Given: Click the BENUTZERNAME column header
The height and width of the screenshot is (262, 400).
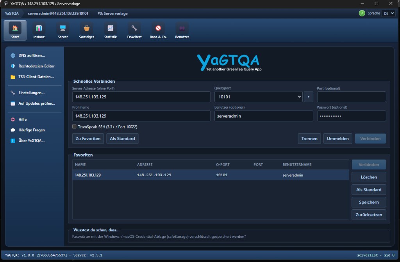Looking at the screenshot, I should pos(297,164).
